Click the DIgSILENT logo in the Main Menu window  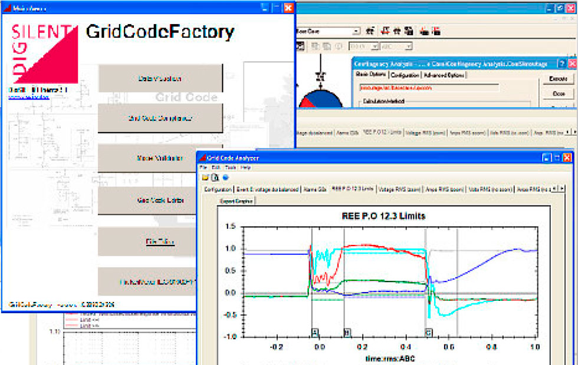[x=44, y=54]
